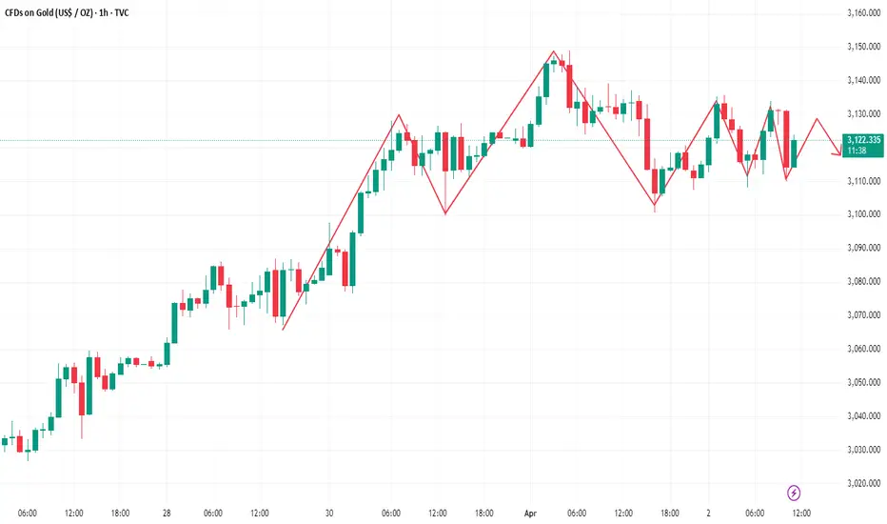
Task: Select the 3,100.000 price scale level
Action: [x=864, y=214]
